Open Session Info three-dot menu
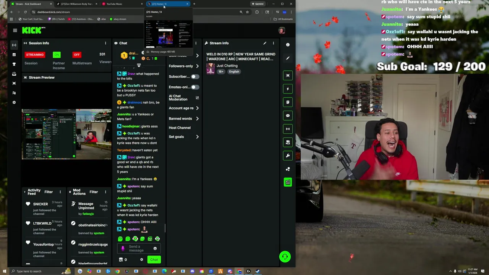The image size is (489, 275). 105,43
